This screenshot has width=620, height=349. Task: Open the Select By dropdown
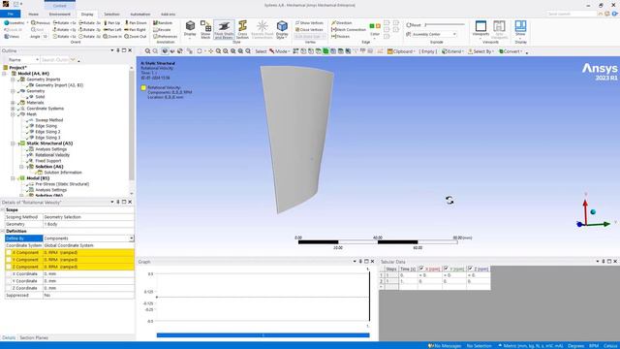click(481, 51)
